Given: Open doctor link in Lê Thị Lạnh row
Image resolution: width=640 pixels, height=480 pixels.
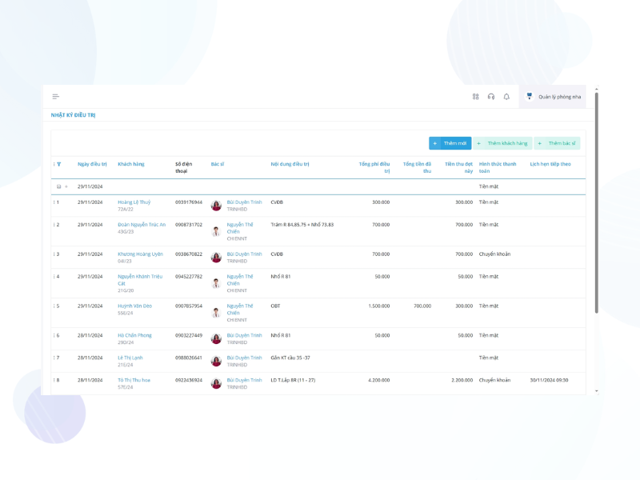Looking at the screenshot, I should pyautogui.click(x=244, y=358).
